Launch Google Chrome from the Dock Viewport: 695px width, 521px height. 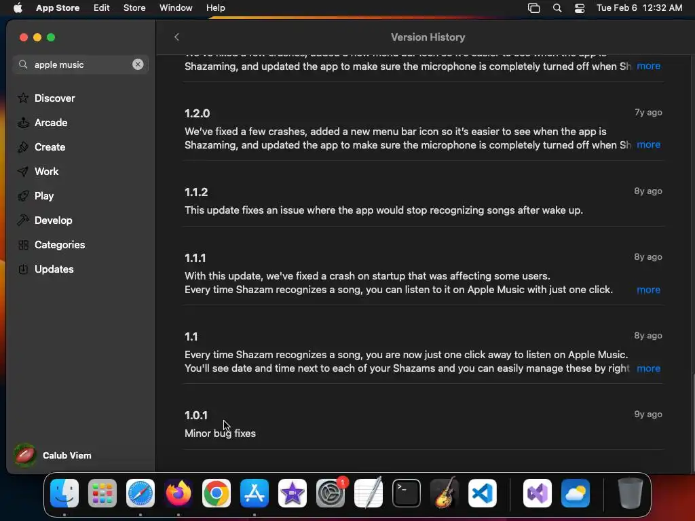coord(217,493)
